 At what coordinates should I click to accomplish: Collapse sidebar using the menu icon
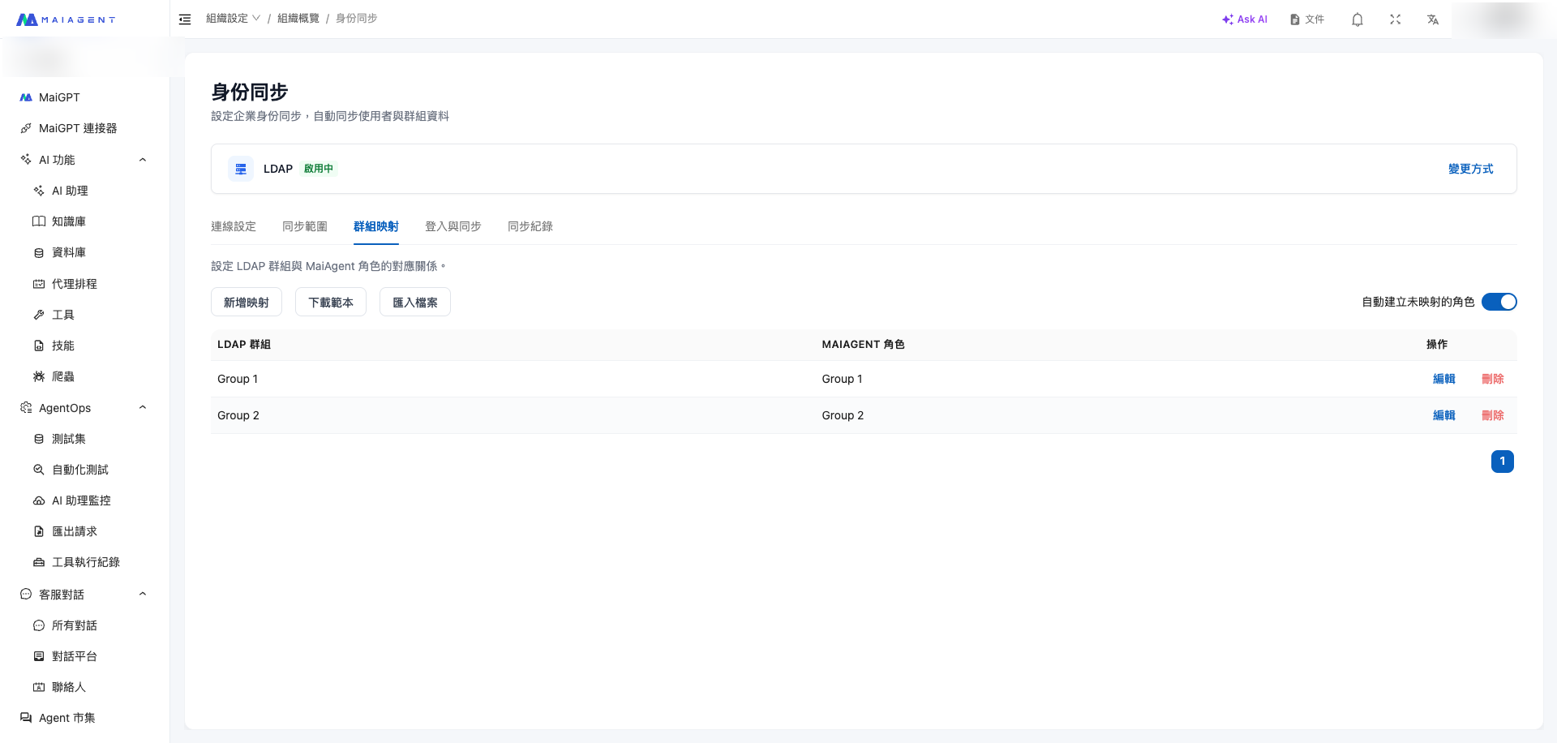[x=185, y=19]
